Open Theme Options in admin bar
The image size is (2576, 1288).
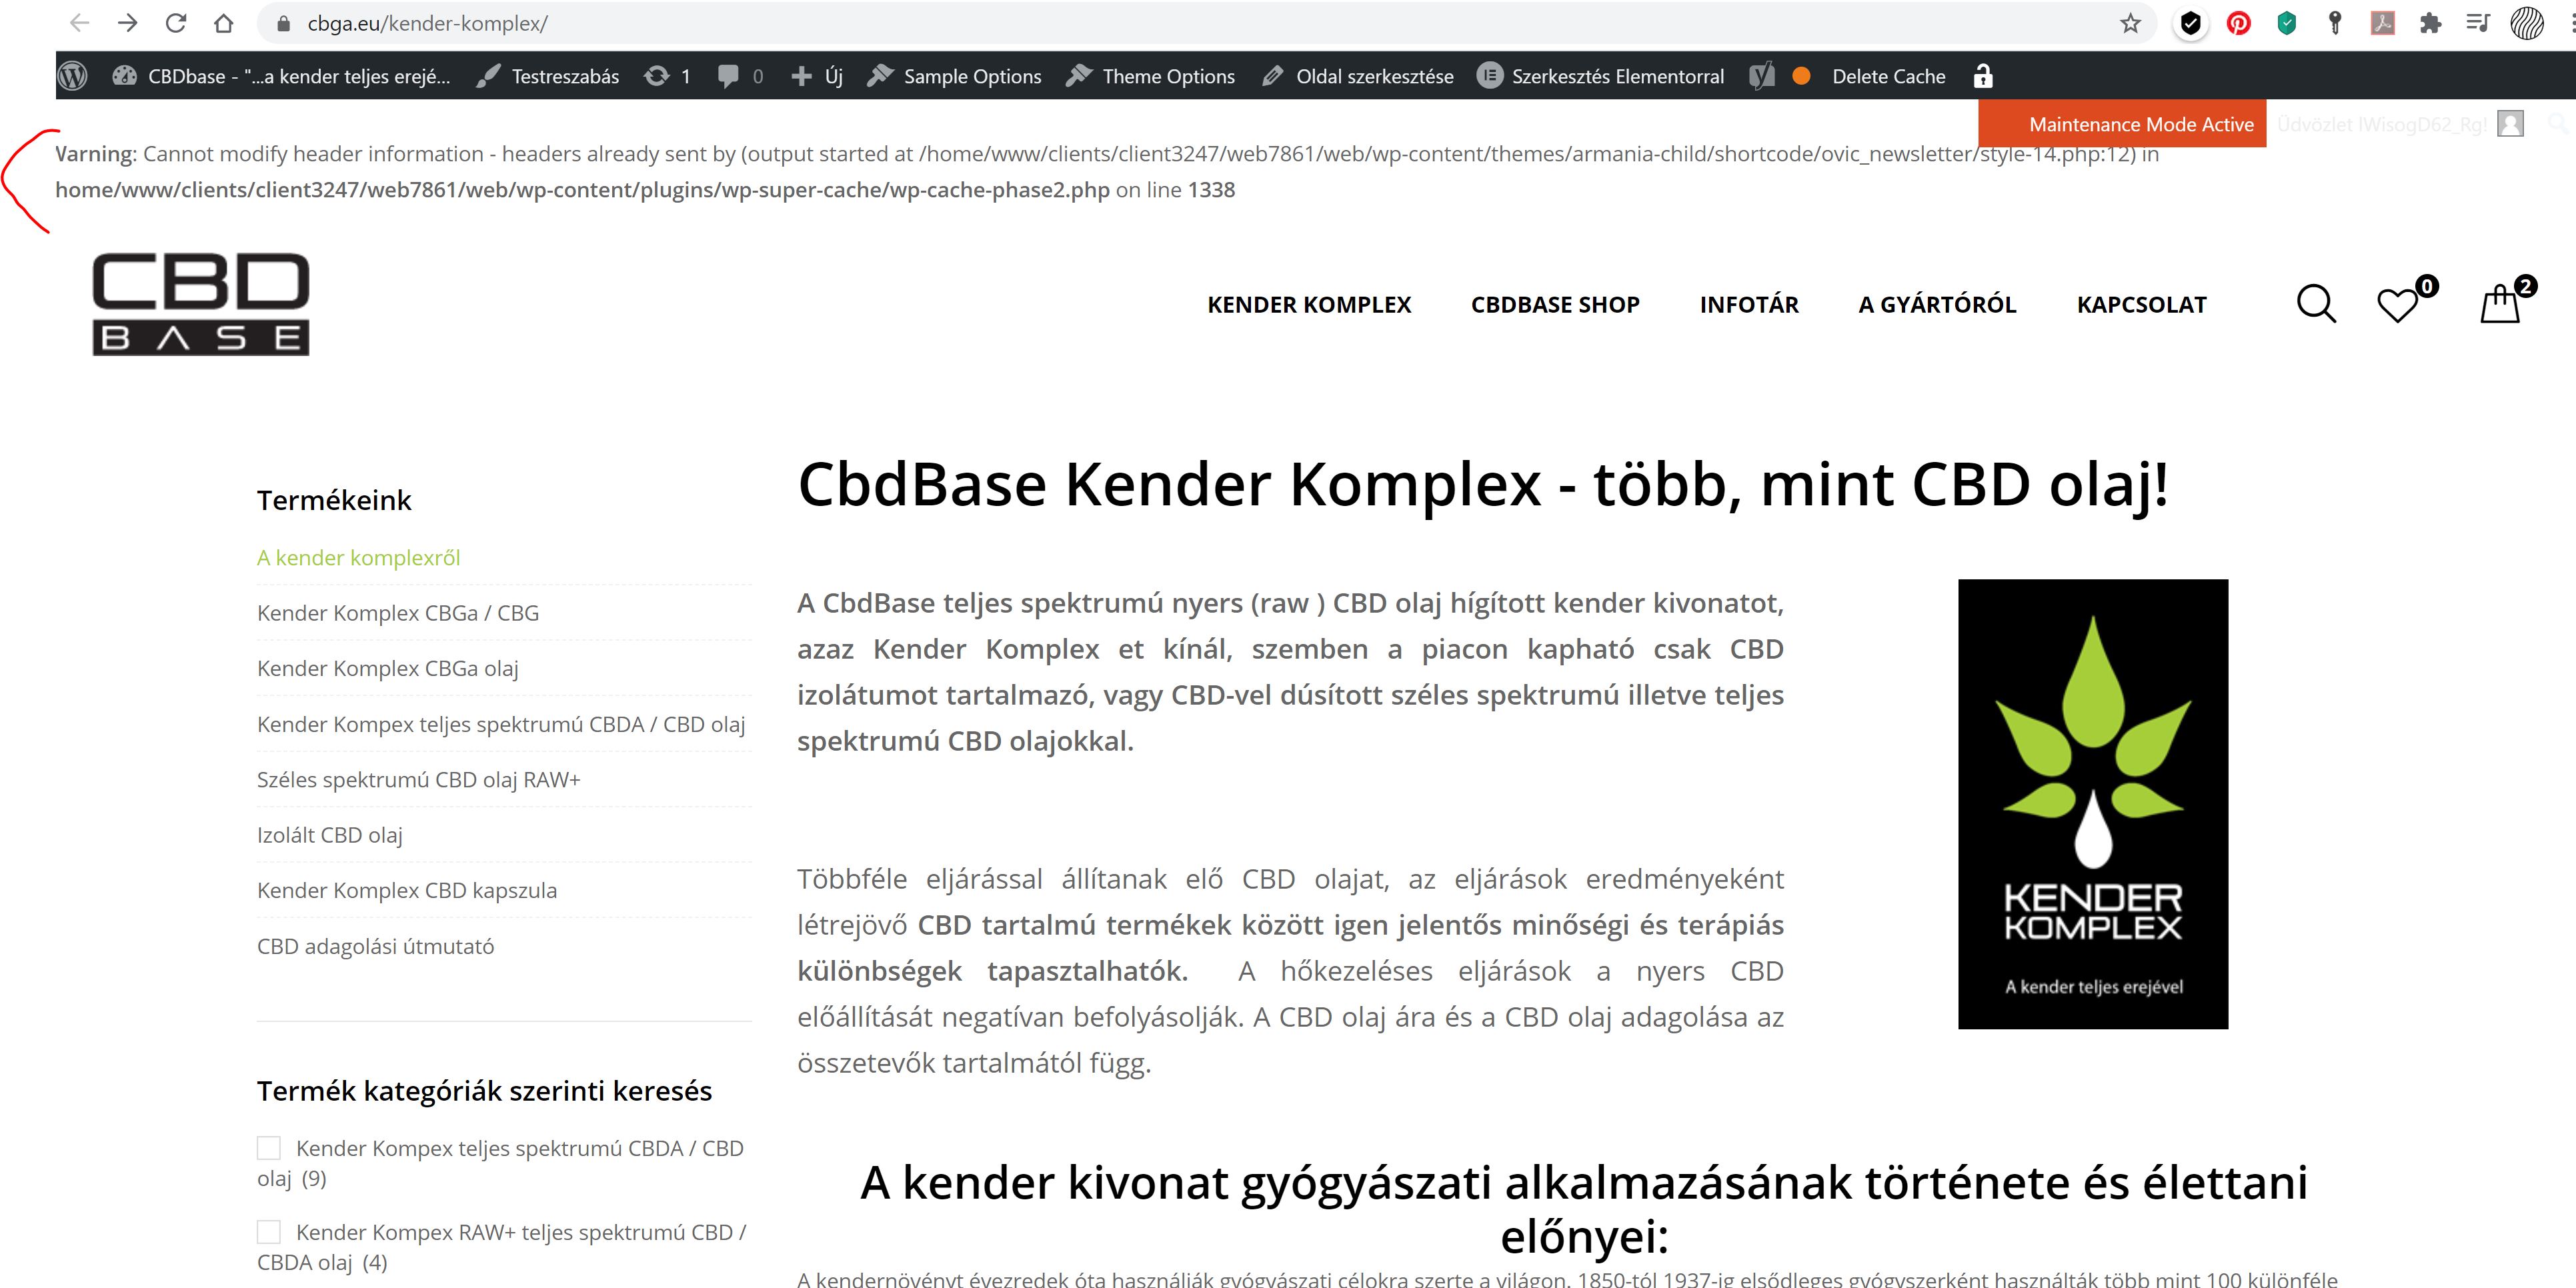(x=1150, y=76)
